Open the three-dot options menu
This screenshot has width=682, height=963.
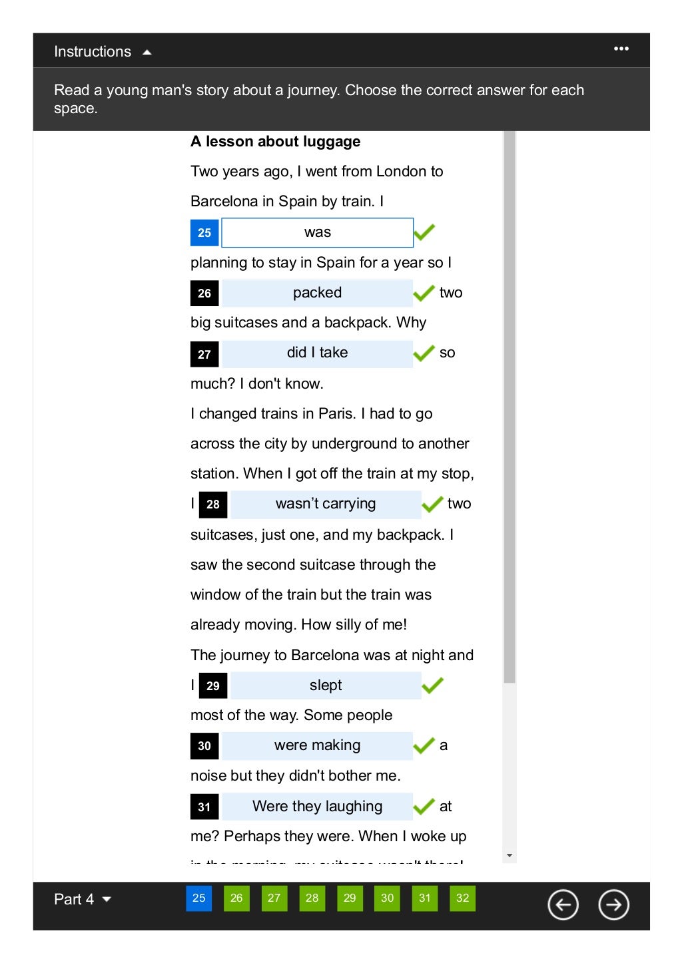pos(621,49)
